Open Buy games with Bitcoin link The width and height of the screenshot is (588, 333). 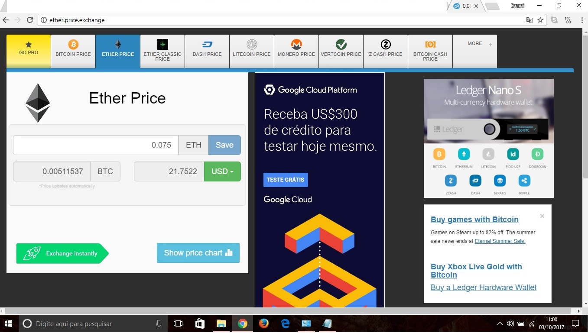click(x=474, y=220)
